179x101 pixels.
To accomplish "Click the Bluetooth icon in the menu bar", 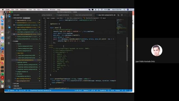I will 99,10.
